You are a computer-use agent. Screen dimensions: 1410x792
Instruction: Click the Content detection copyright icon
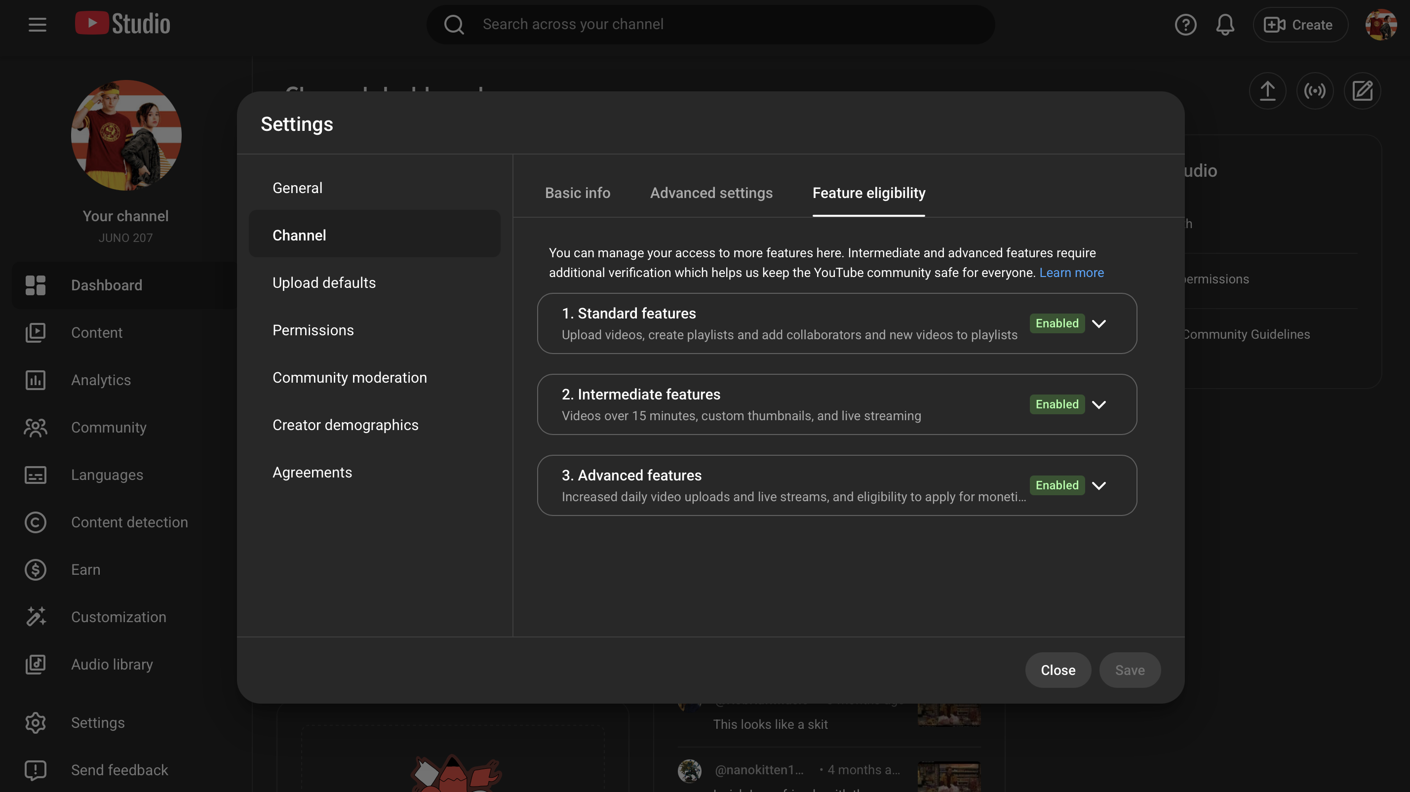coord(36,522)
